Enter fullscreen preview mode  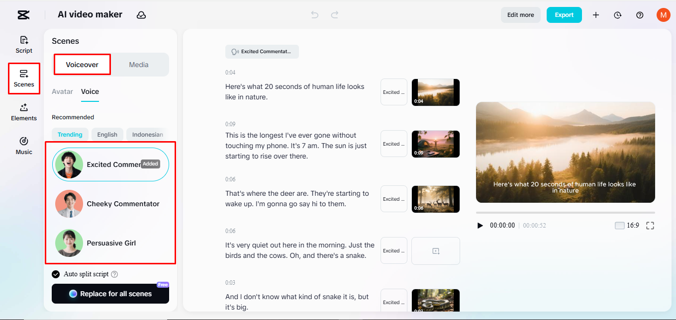(650, 225)
